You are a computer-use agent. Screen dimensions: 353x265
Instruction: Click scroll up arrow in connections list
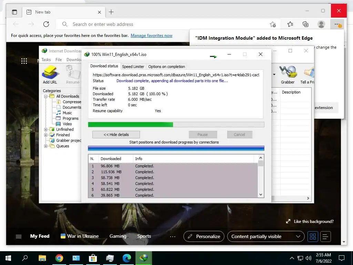261,158
